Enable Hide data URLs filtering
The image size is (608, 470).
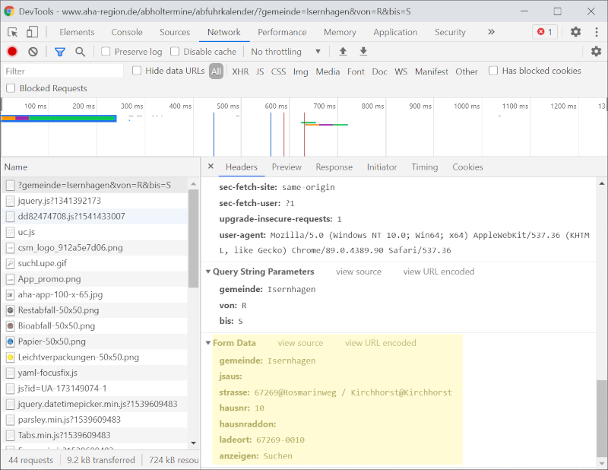click(x=137, y=71)
